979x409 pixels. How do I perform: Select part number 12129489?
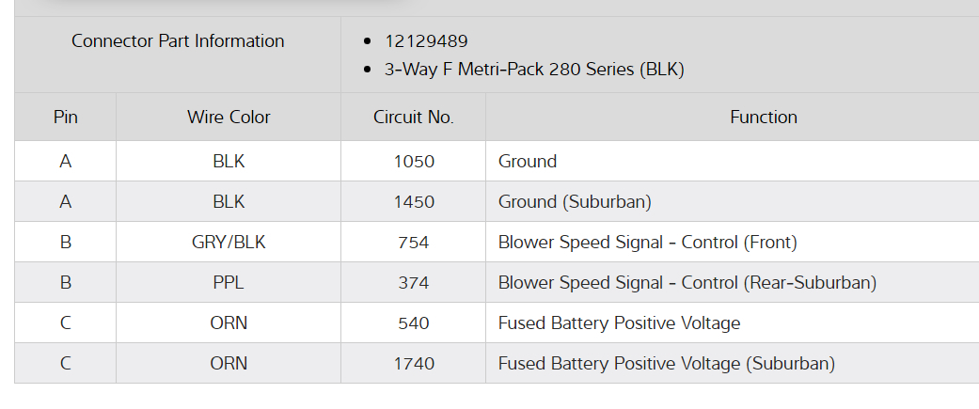(426, 41)
